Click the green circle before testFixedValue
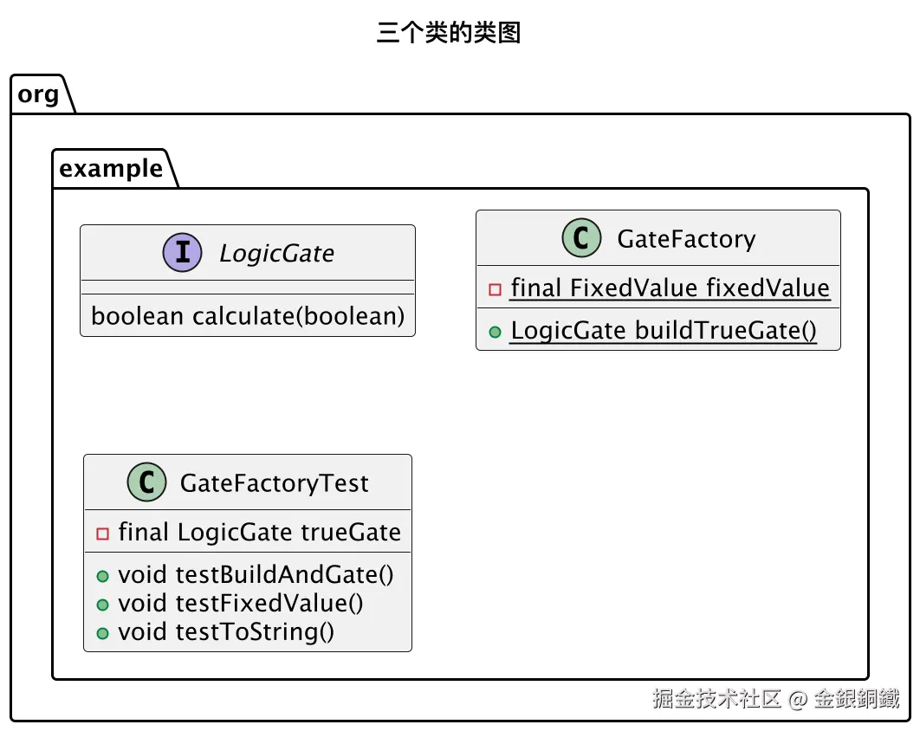The height and width of the screenshot is (731, 920). tap(103, 605)
